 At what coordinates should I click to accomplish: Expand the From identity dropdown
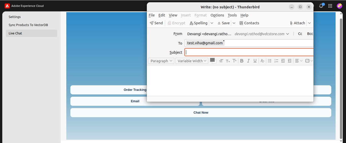288,34
